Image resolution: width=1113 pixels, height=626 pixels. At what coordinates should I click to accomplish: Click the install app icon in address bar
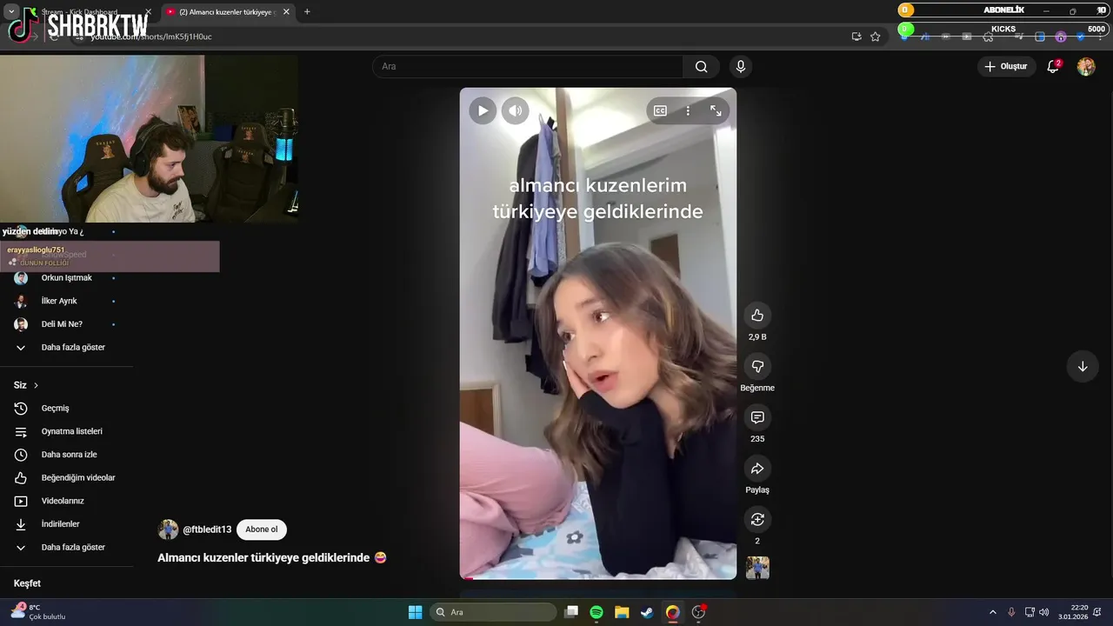tap(856, 37)
